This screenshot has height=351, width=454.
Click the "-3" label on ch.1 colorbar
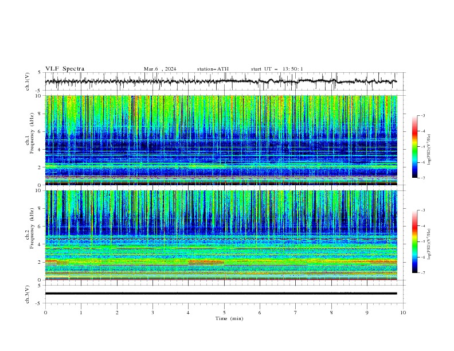pyautogui.click(x=423, y=115)
